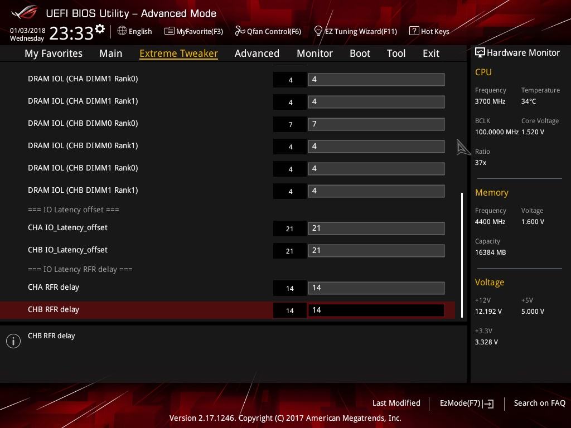Edit DRAM IOL CHB DIMM1 Rank0 value field

(376, 169)
